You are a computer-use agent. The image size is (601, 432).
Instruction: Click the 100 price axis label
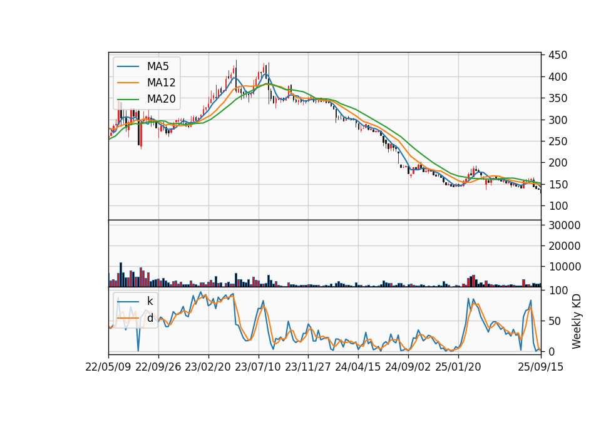[x=558, y=206]
